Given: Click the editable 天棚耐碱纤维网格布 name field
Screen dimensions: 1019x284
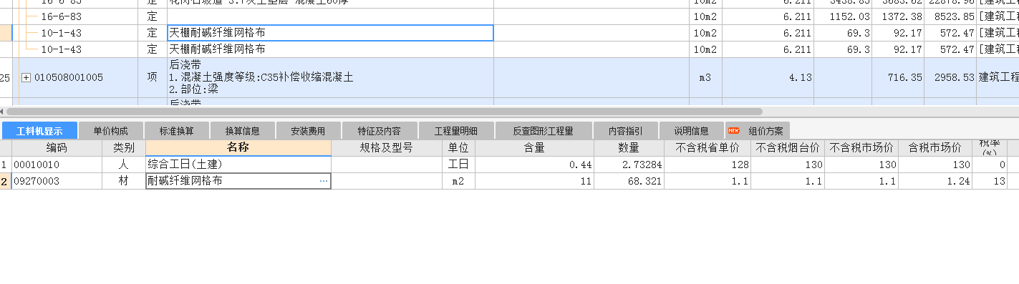Looking at the screenshot, I should [x=330, y=33].
